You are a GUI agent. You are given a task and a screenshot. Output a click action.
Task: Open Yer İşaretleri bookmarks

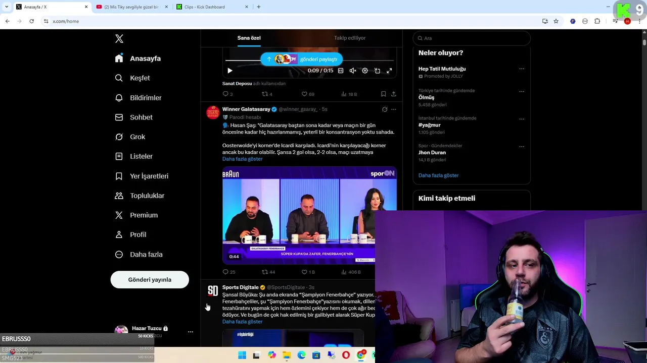click(x=142, y=176)
